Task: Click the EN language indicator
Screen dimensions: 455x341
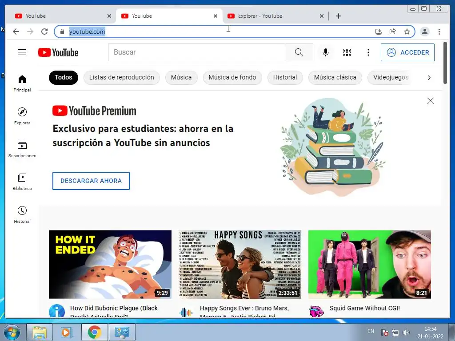Action: pos(371,331)
